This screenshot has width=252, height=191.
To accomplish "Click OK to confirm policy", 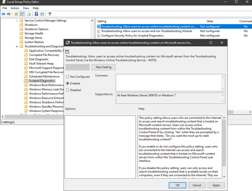I will click(x=177, y=185).
